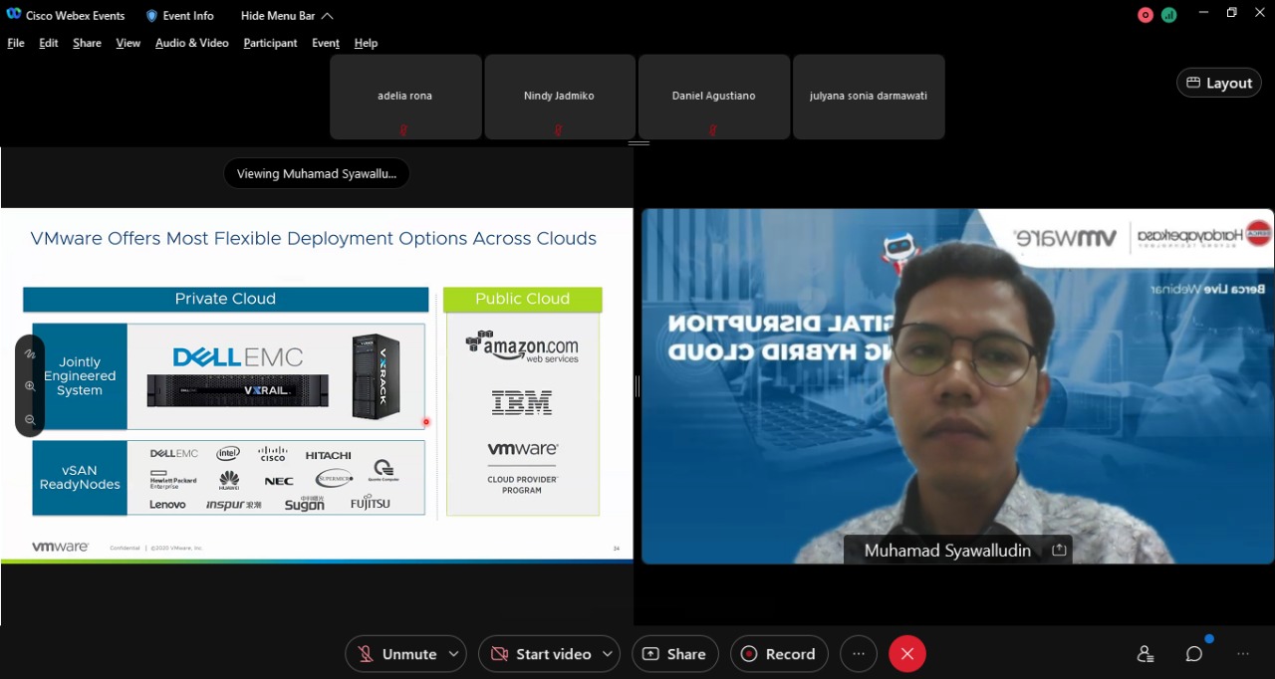Click the slide title about Flexible Deployment Options

click(314, 239)
